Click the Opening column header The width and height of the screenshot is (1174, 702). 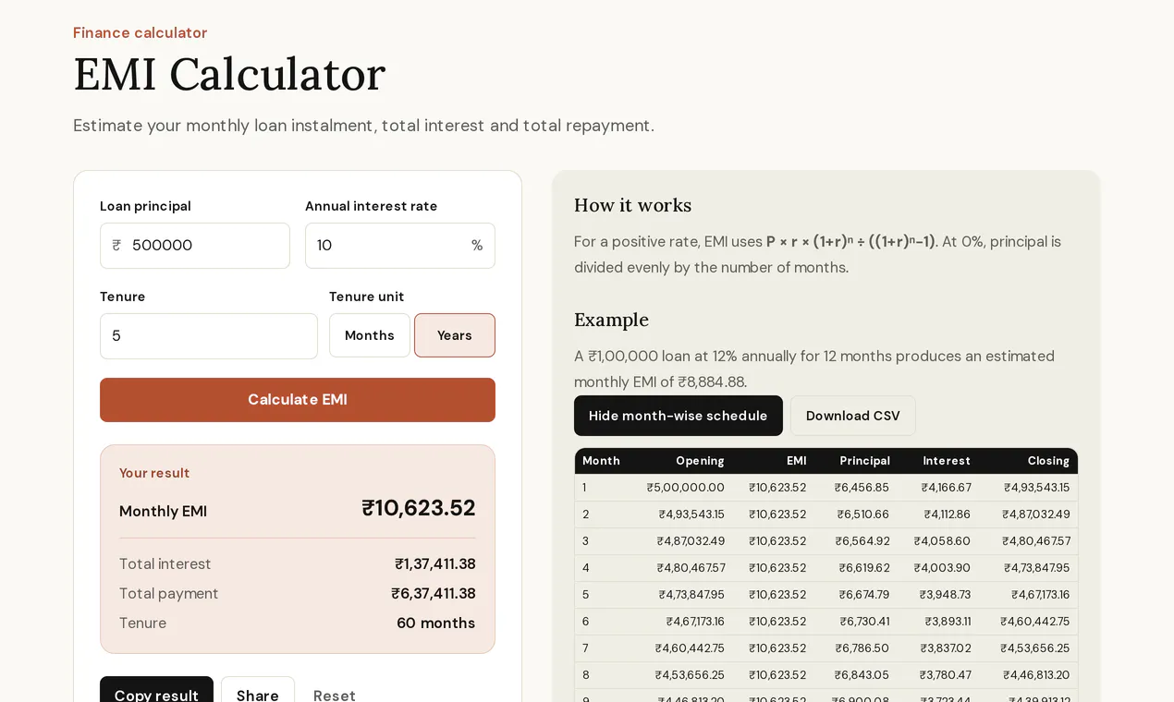pos(700,461)
